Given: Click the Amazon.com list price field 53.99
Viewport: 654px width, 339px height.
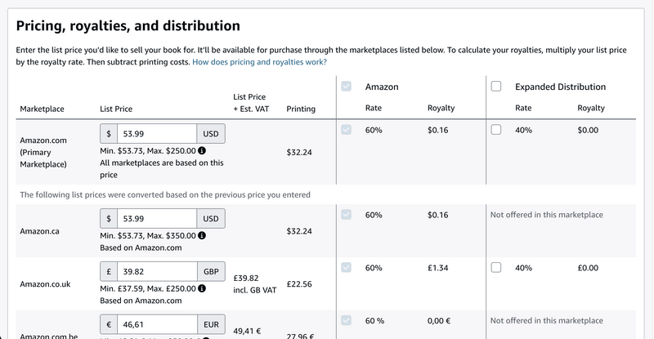Looking at the screenshot, I should (x=157, y=134).
